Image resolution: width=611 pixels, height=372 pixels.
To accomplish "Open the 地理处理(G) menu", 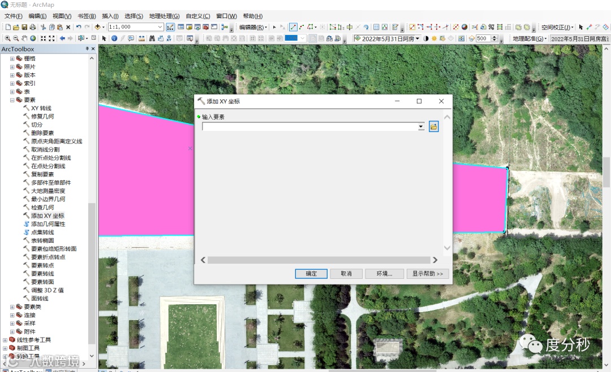I will click(x=165, y=16).
